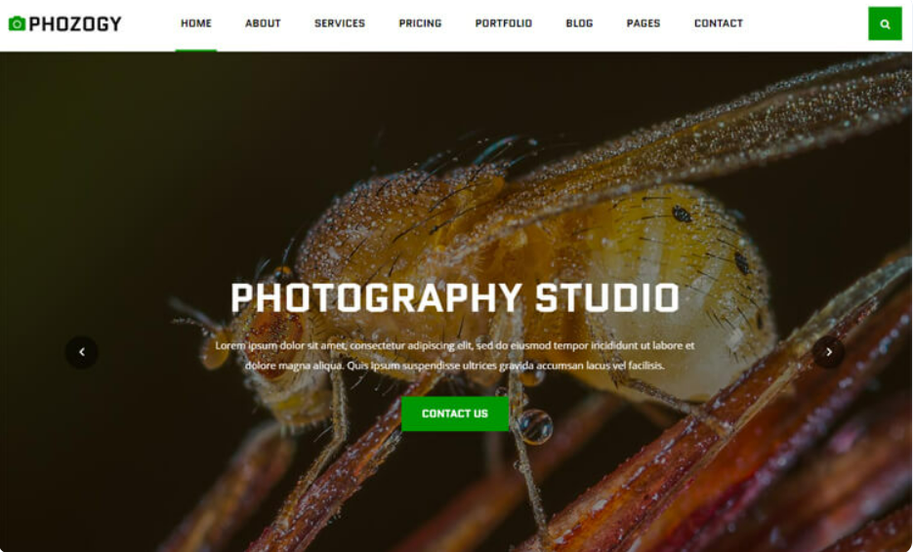Expand the Pages menu
The height and width of the screenshot is (552, 914).
pos(644,23)
